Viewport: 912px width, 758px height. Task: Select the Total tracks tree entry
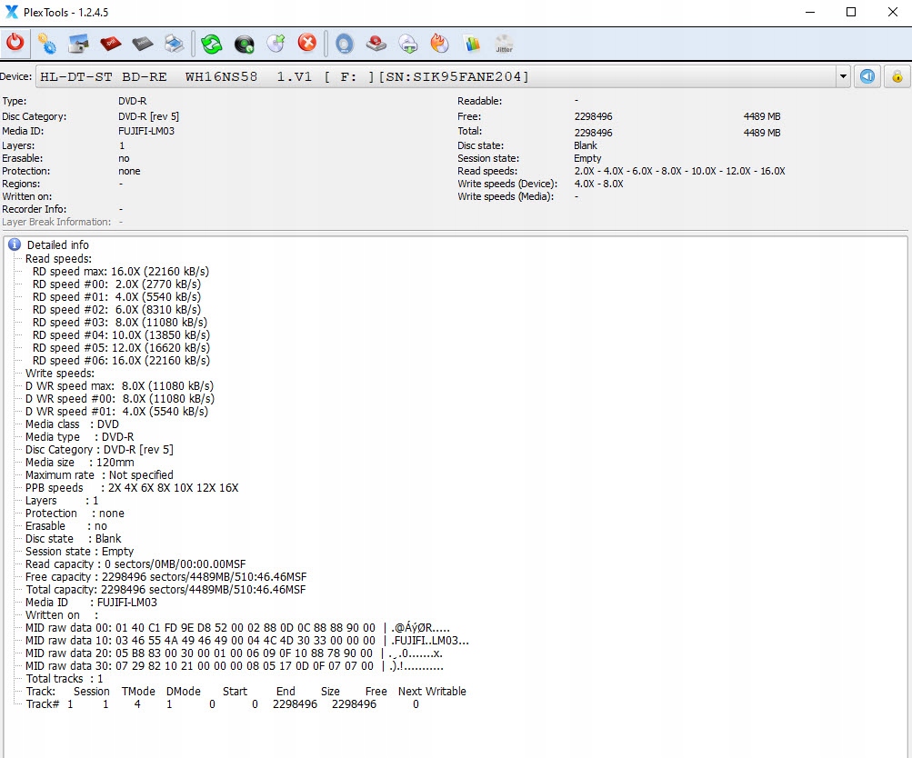(x=65, y=679)
